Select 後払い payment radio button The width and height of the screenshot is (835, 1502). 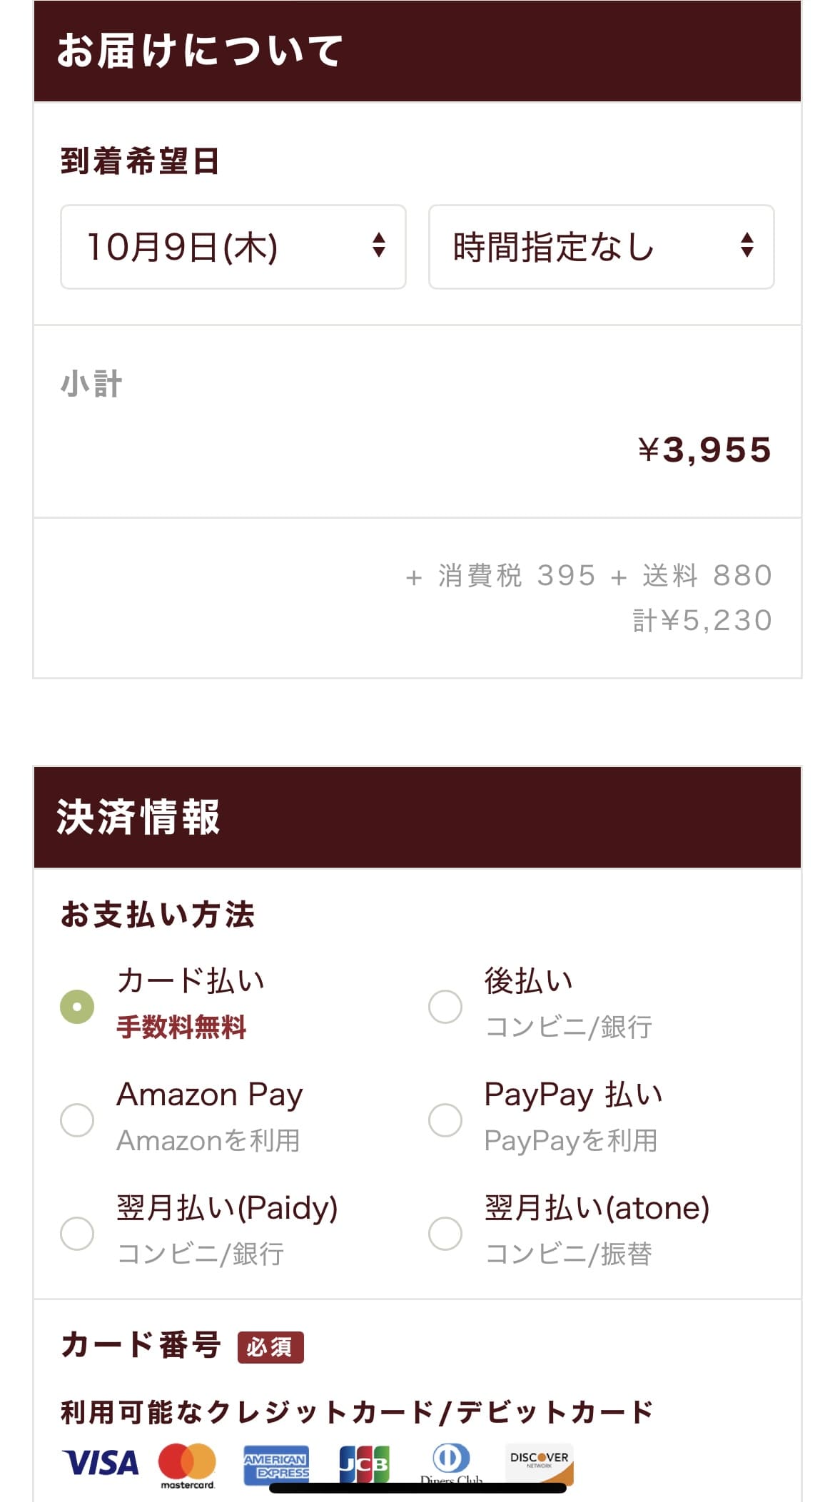[445, 1007]
